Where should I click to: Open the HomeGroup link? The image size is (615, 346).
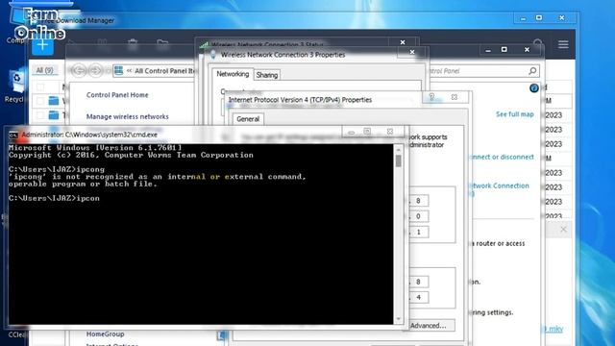[105, 334]
